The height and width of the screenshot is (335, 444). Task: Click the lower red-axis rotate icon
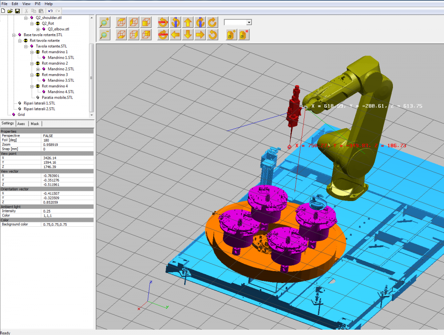(163, 35)
